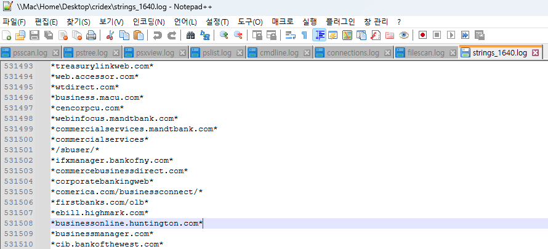Open the 인코딩(N) menu

148,22
